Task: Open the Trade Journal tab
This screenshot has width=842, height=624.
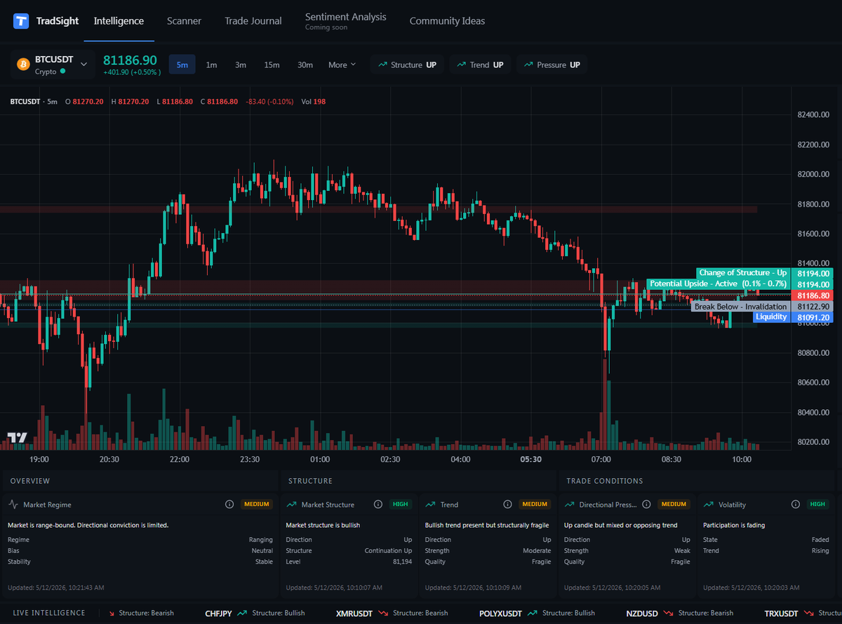Action: coord(253,21)
